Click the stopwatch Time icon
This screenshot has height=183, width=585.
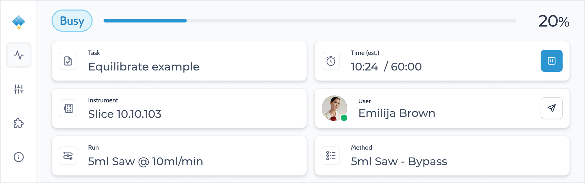coord(331,61)
